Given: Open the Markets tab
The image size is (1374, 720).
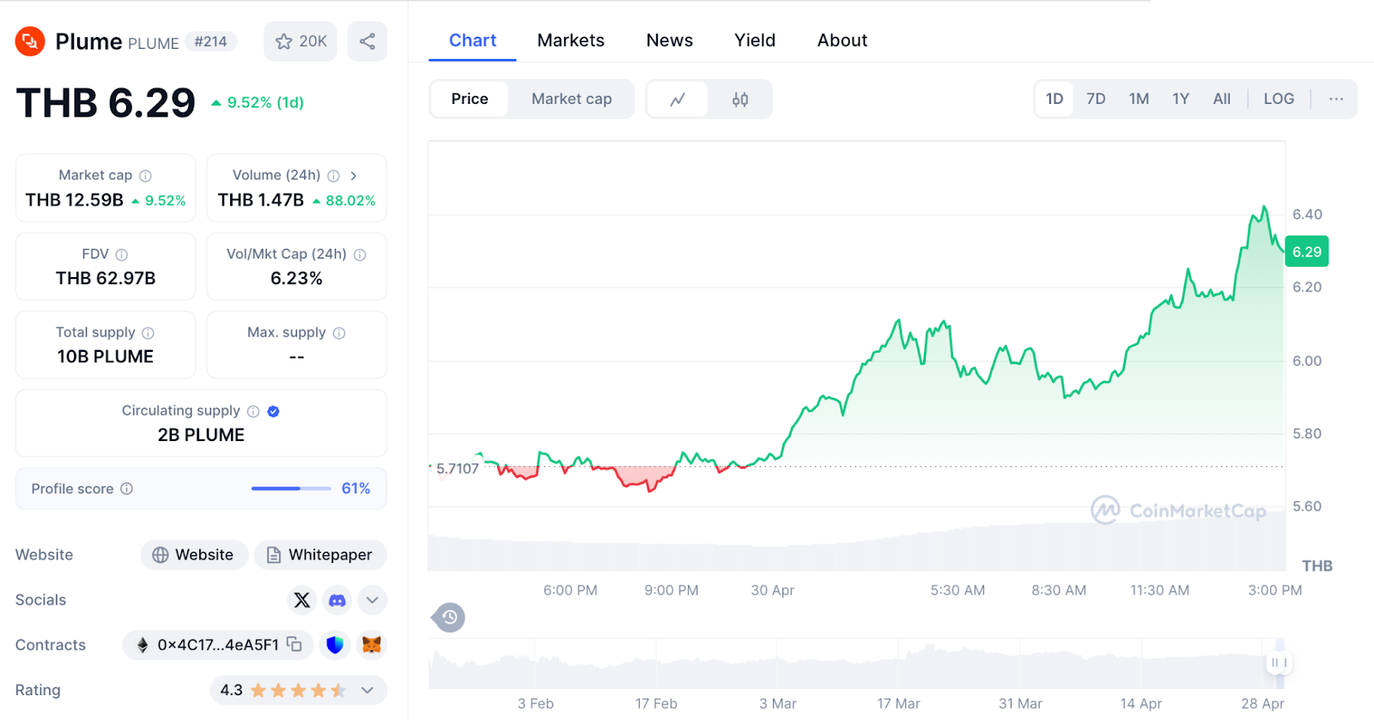Looking at the screenshot, I should click(571, 40).
